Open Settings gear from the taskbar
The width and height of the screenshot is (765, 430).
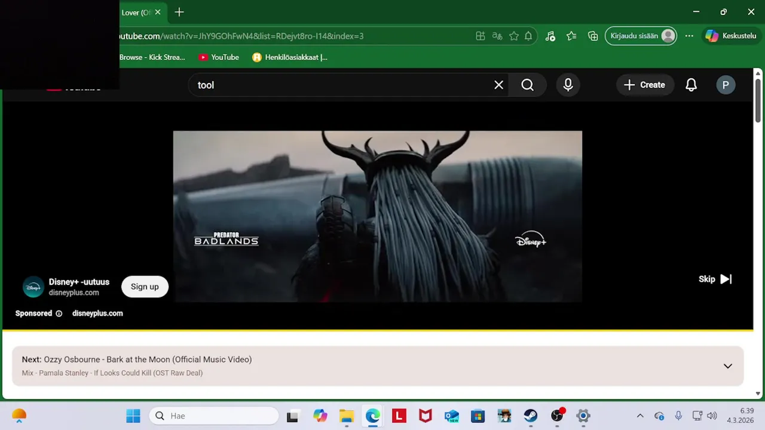coord(583,416)
